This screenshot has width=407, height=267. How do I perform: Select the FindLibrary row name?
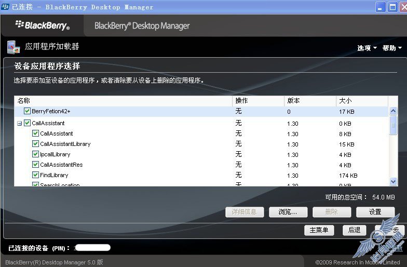point(54,175)
